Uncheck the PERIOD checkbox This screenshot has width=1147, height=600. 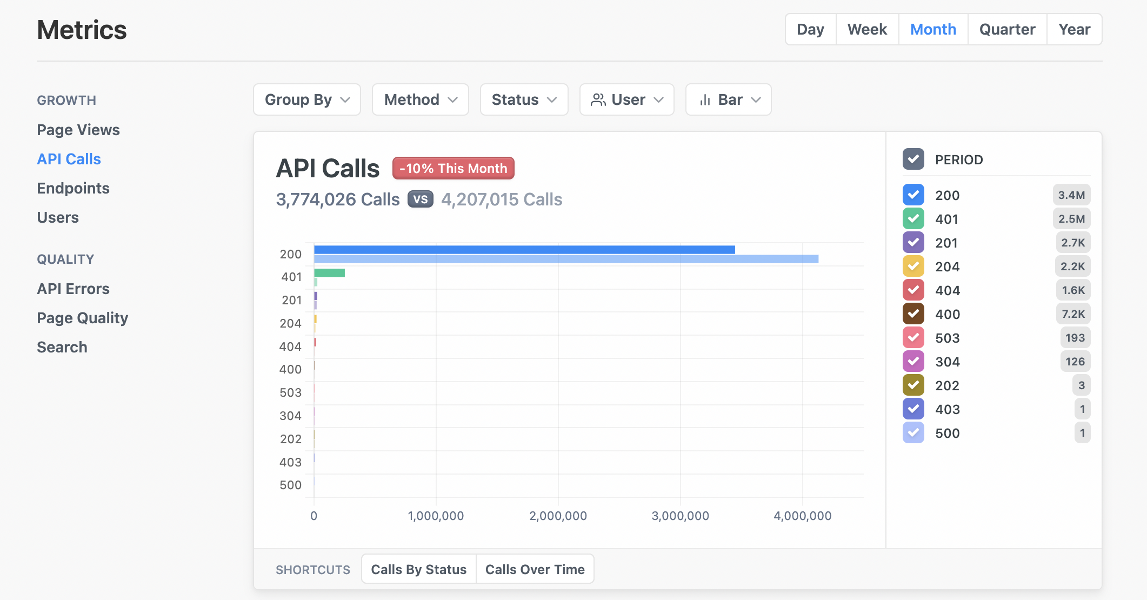[x=913, y=159]
